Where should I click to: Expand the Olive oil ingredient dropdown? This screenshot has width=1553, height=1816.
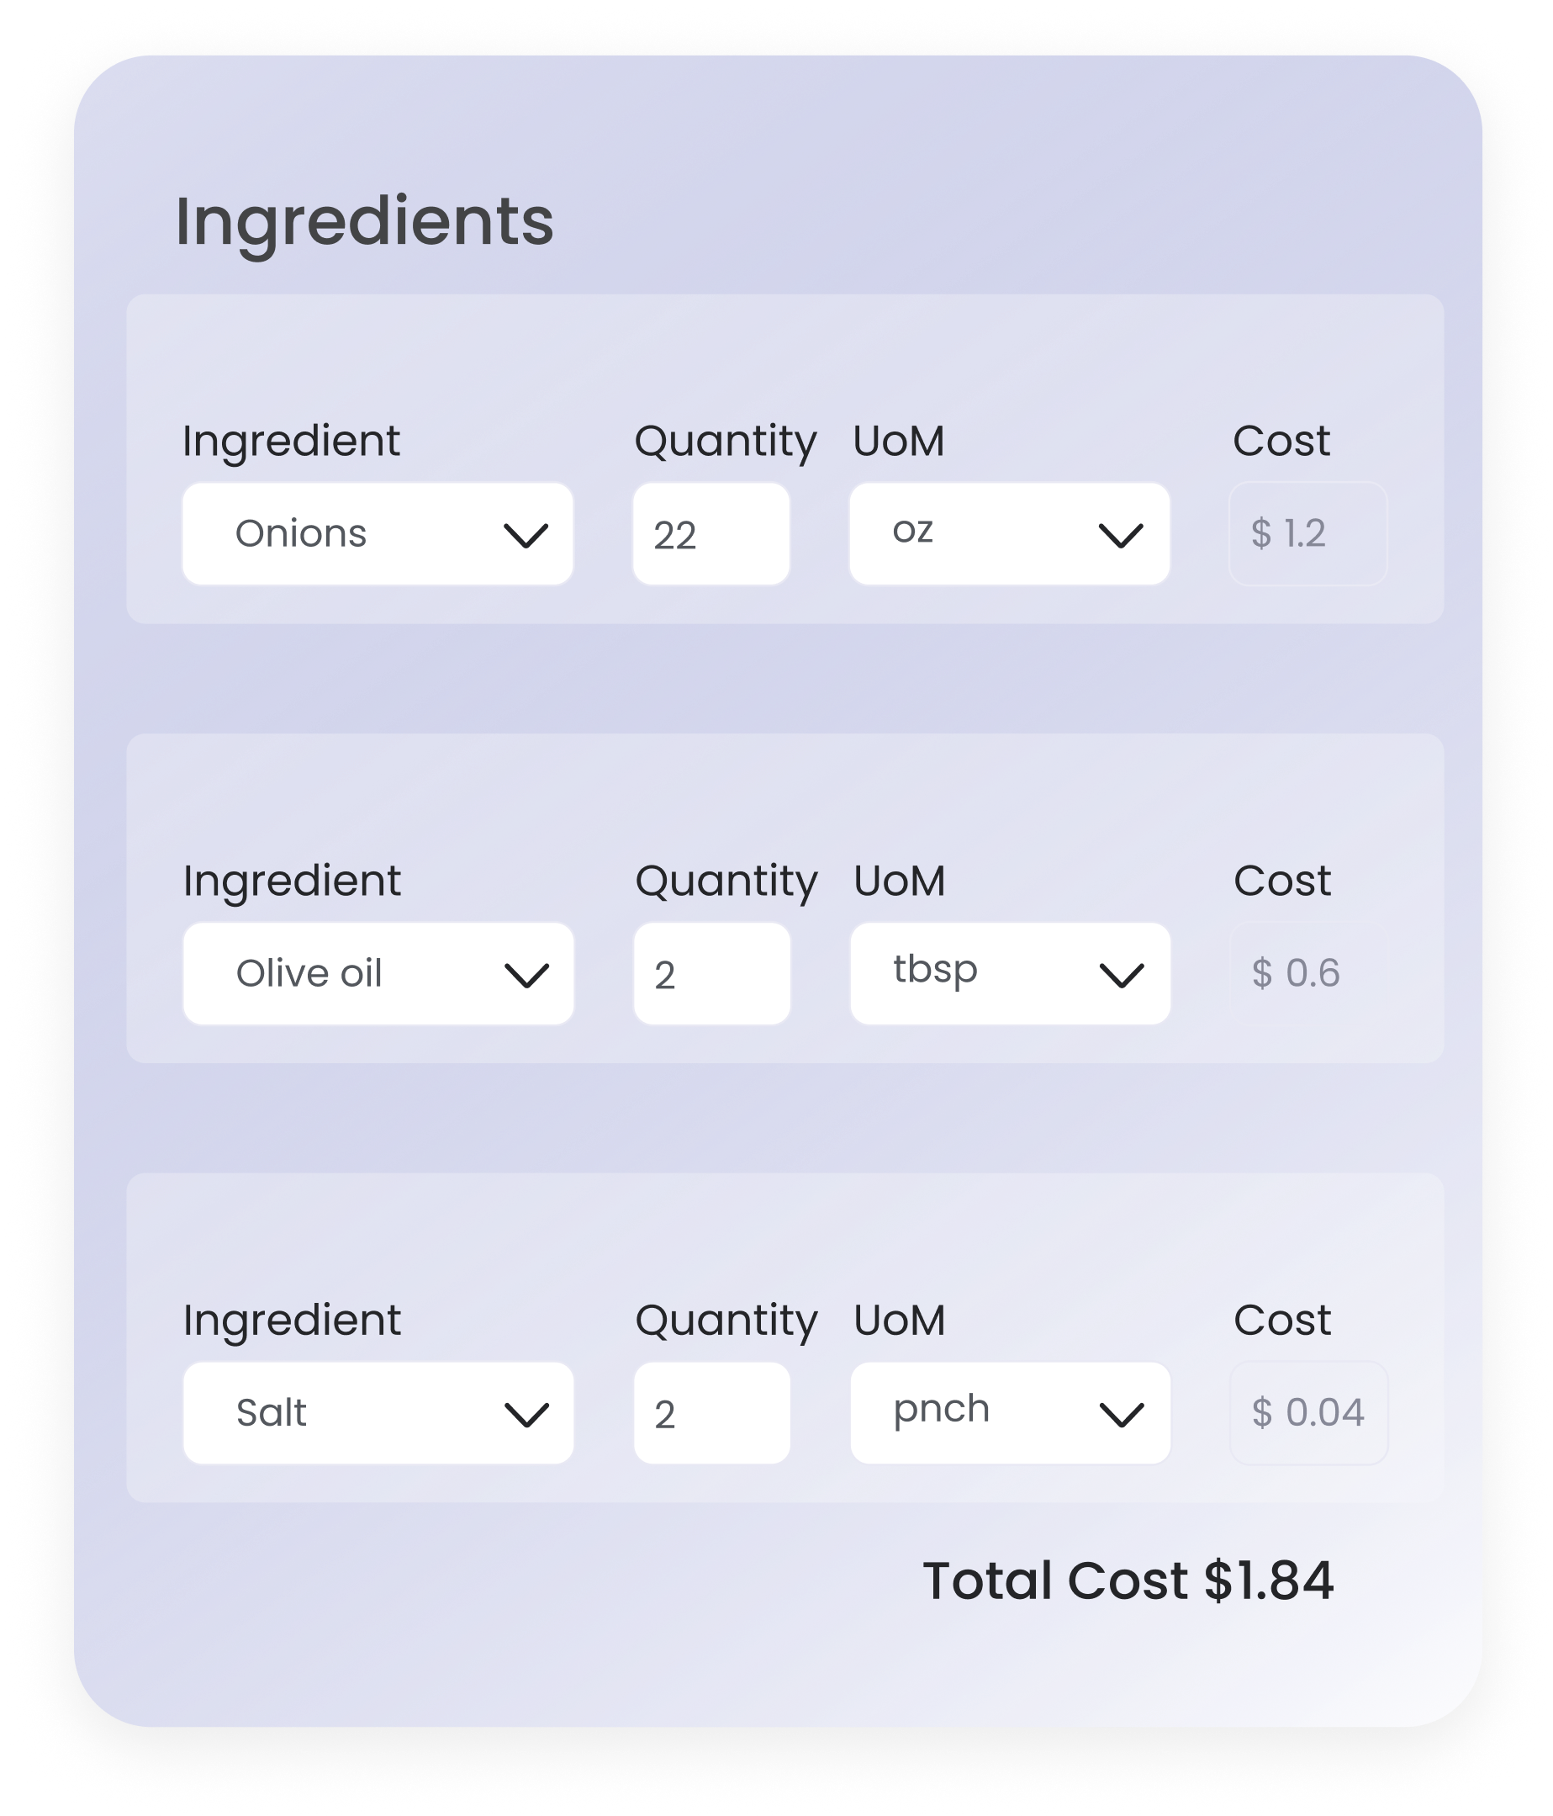coord(378,974)
